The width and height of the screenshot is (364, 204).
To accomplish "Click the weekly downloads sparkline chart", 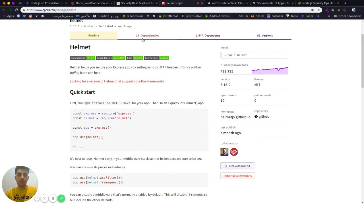I will click(270, 71).
